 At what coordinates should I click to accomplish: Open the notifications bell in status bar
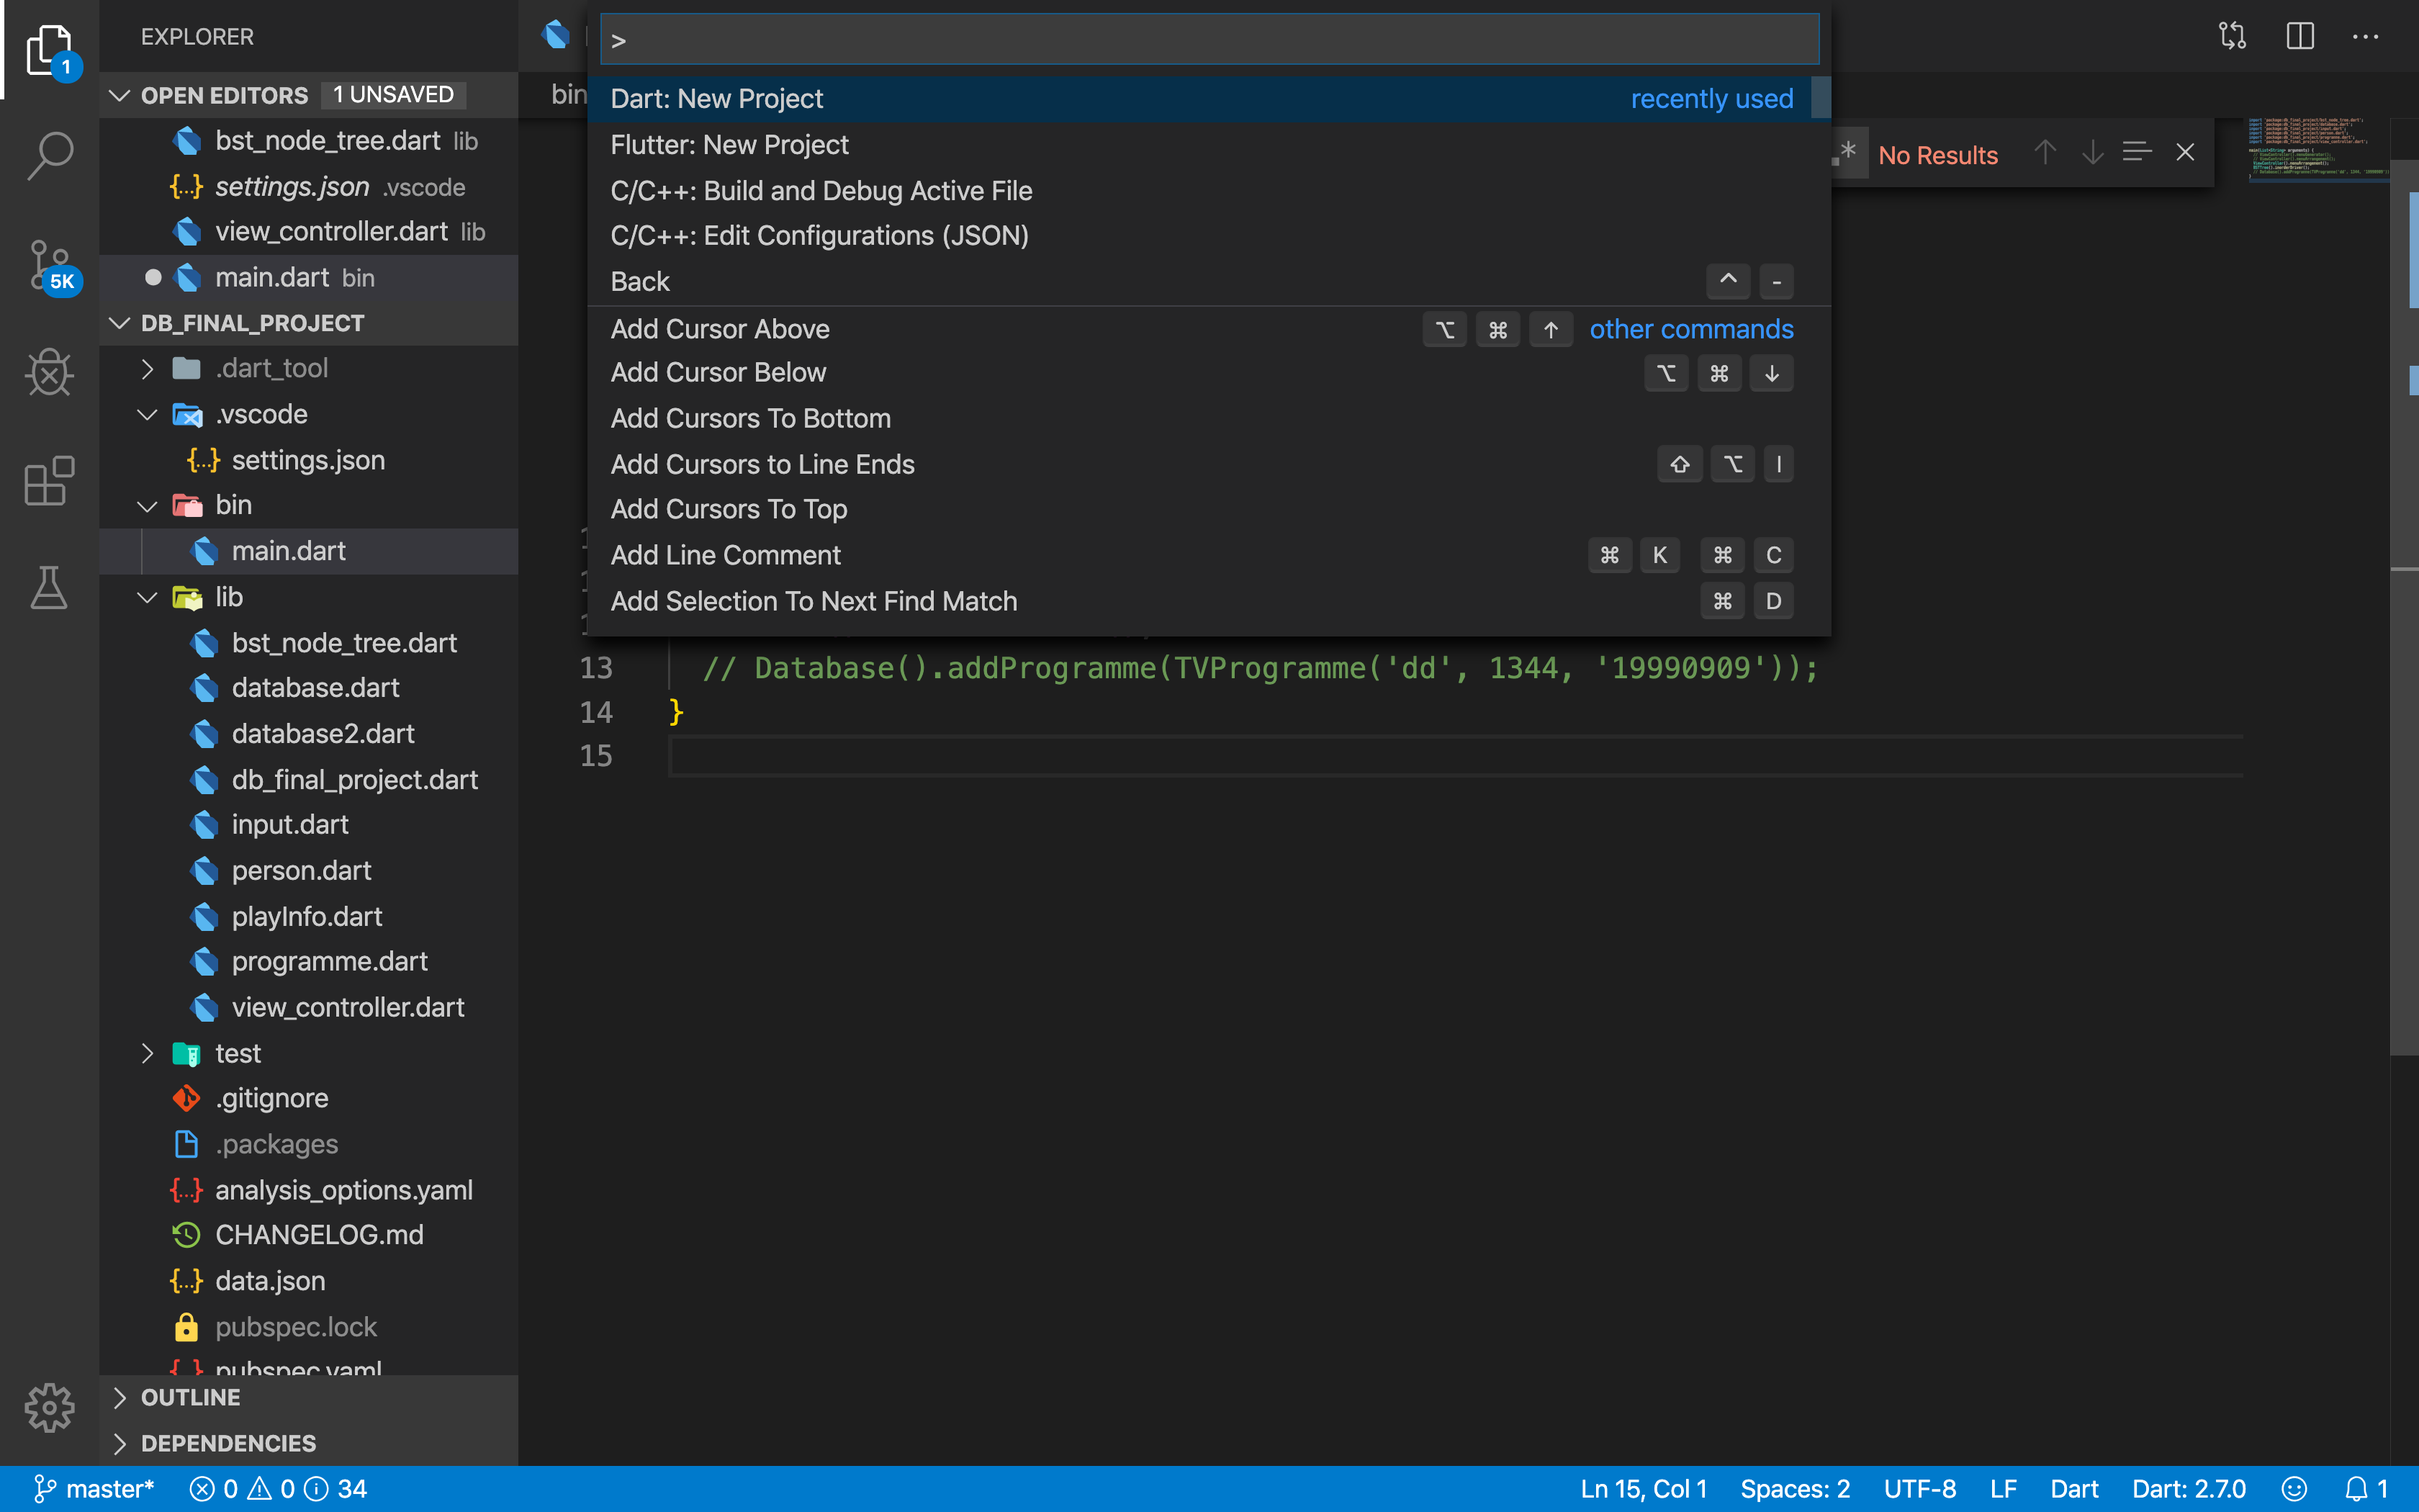click(x=2356, y=1489)
